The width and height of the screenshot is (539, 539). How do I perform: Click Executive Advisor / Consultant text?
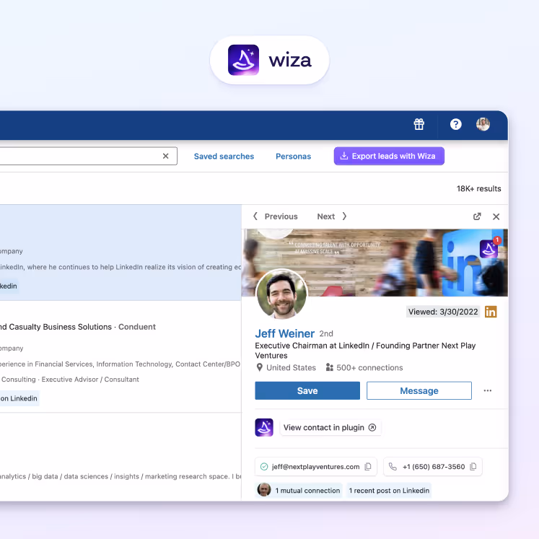click(90, 379)
